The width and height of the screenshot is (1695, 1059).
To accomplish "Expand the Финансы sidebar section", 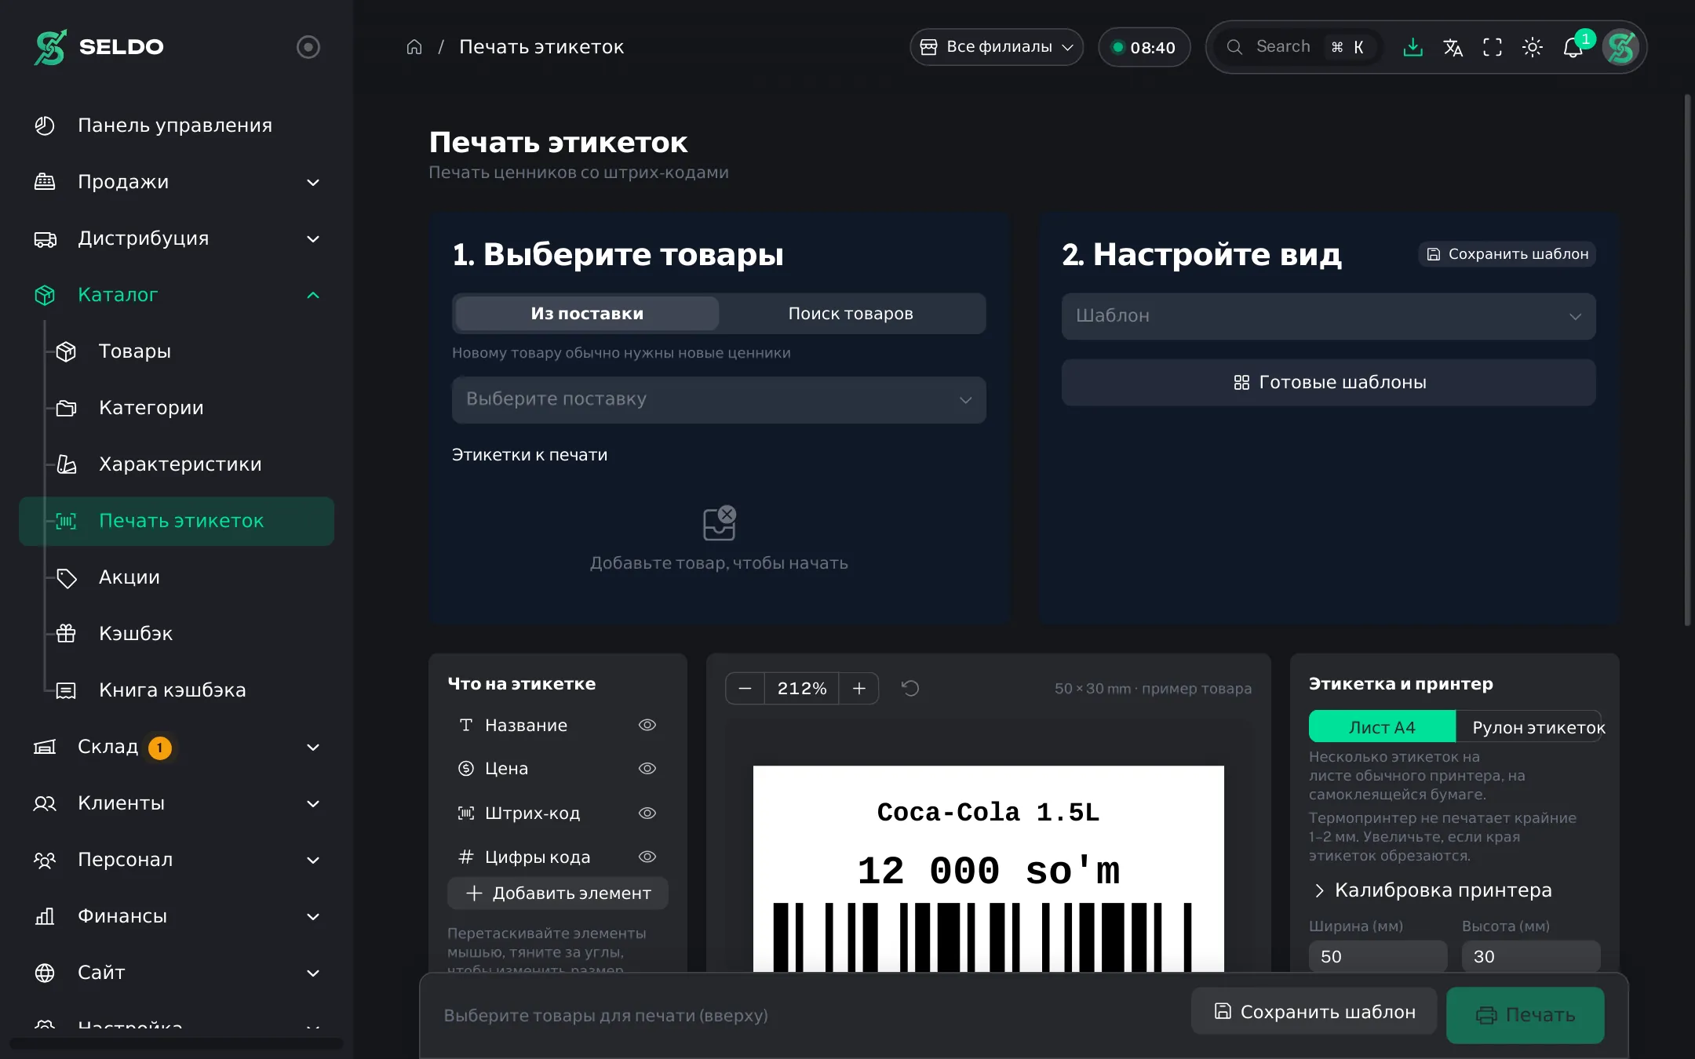I will [176, 916].
